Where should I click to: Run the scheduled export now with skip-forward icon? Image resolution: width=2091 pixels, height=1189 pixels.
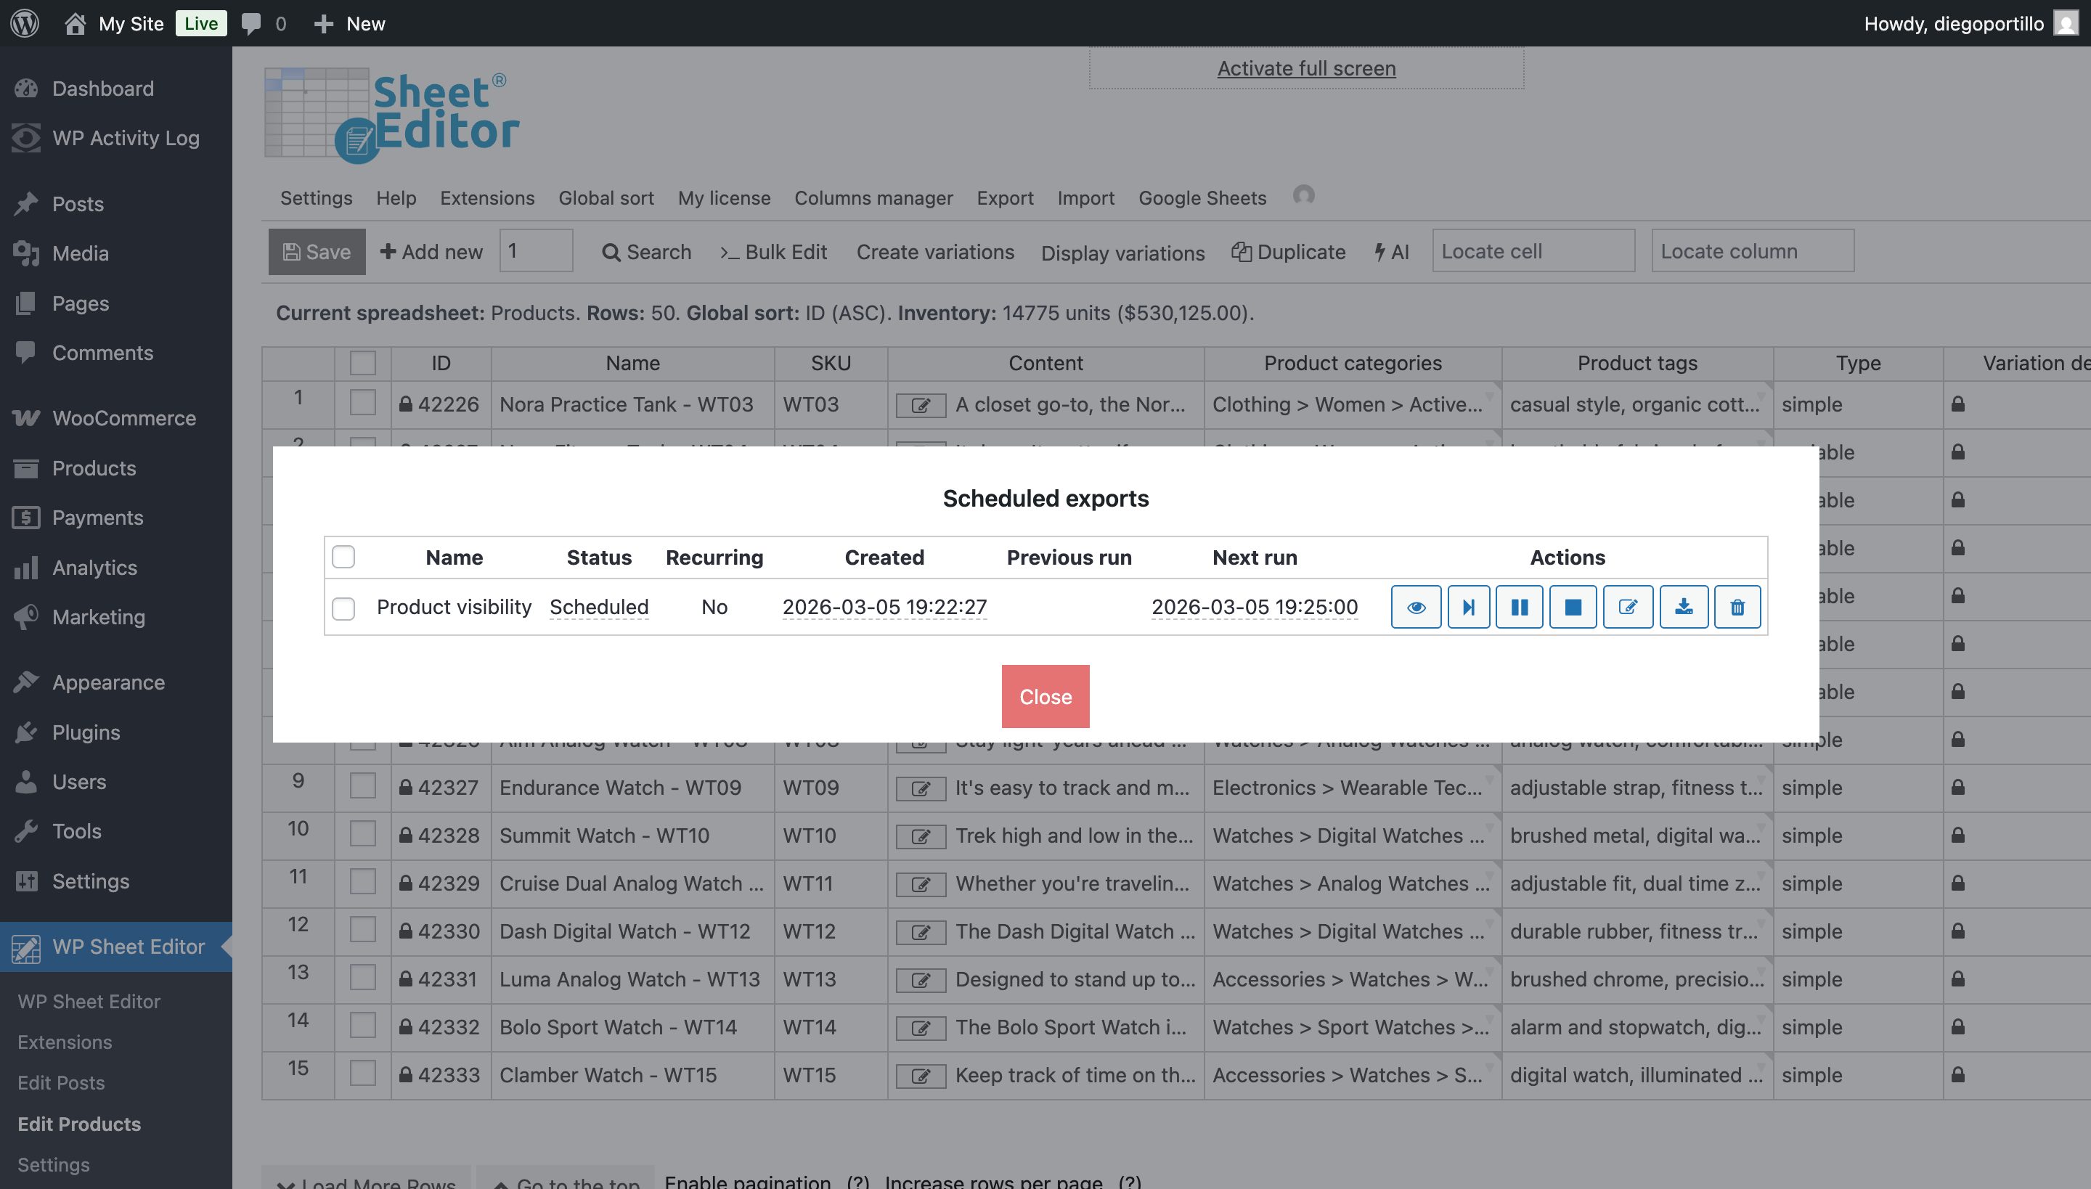(1468, 607)
